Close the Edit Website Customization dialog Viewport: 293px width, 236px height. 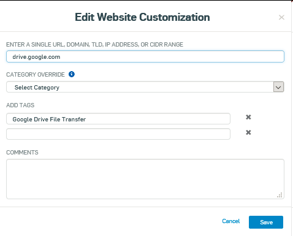(x=281, y=17)
